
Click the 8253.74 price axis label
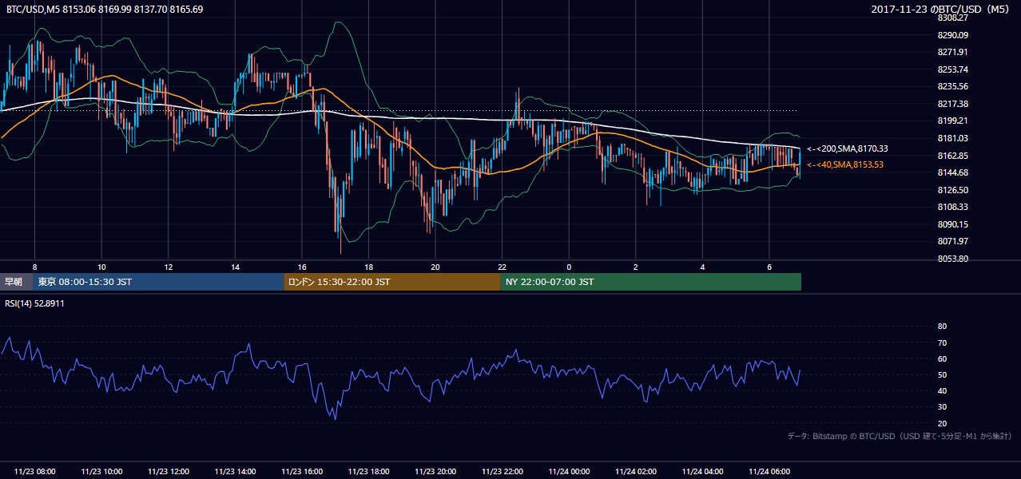pyautogui.click(x=952, y=69)
